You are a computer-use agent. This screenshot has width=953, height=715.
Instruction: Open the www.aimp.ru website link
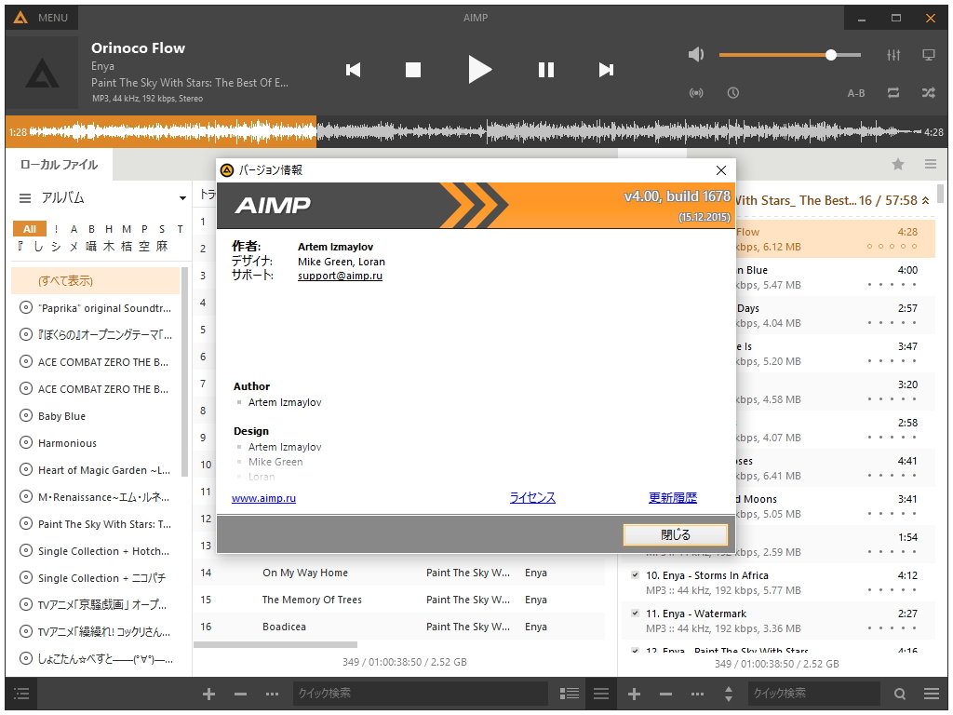(263, 498)
